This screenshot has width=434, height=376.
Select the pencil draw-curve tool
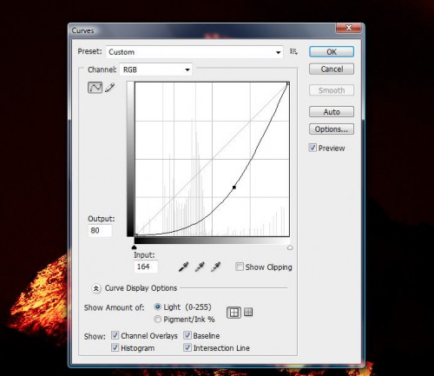tap(110, 87)
